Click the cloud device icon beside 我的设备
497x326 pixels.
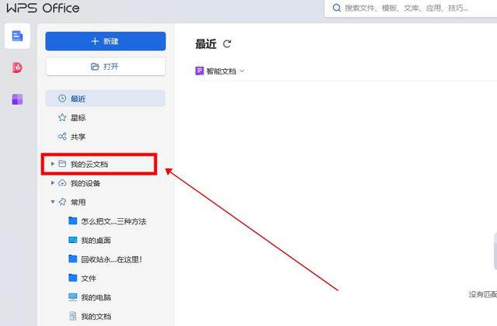(62, 183)
